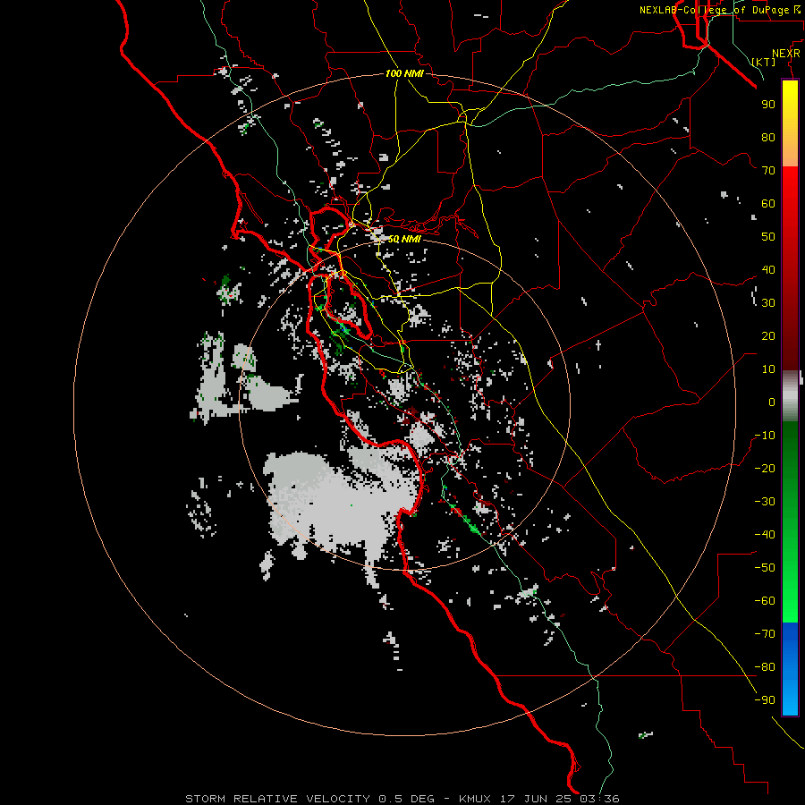This screenshot has height=805, width=805.
Task: Click the 60 value on velocity scale
Action: tap(768, 203)
